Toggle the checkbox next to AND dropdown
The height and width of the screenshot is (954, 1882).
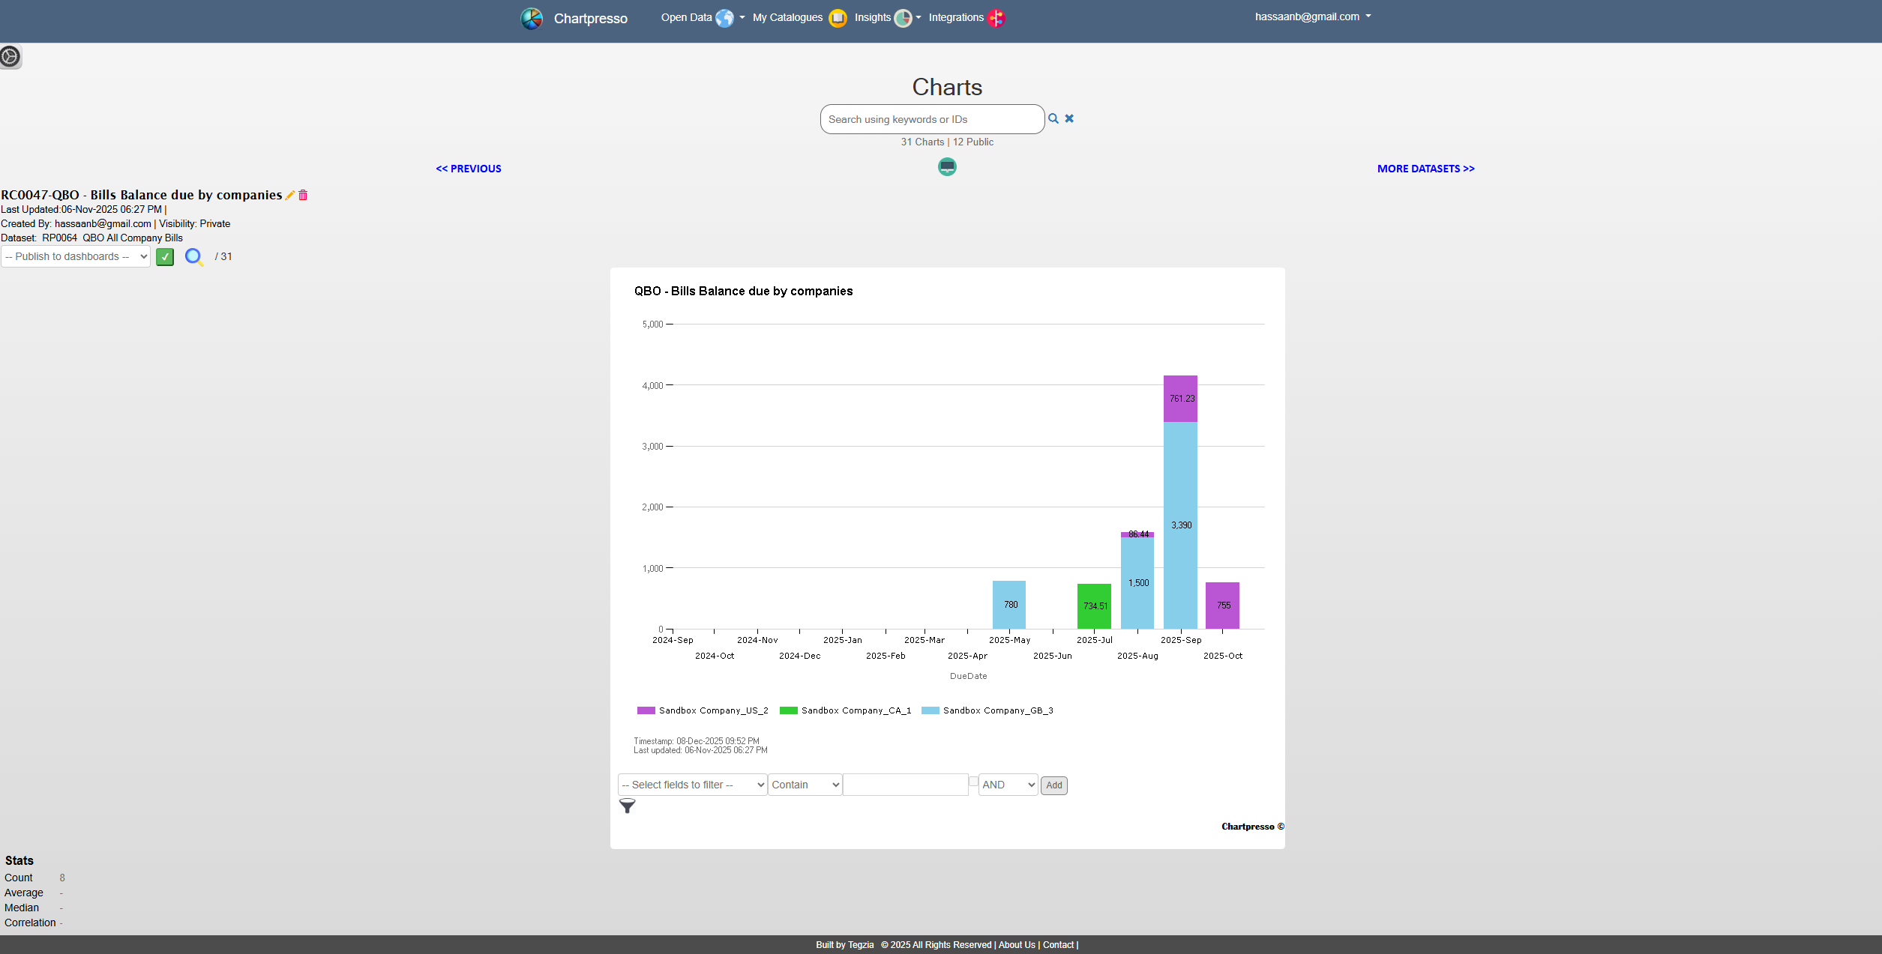(x=973, y=782)
